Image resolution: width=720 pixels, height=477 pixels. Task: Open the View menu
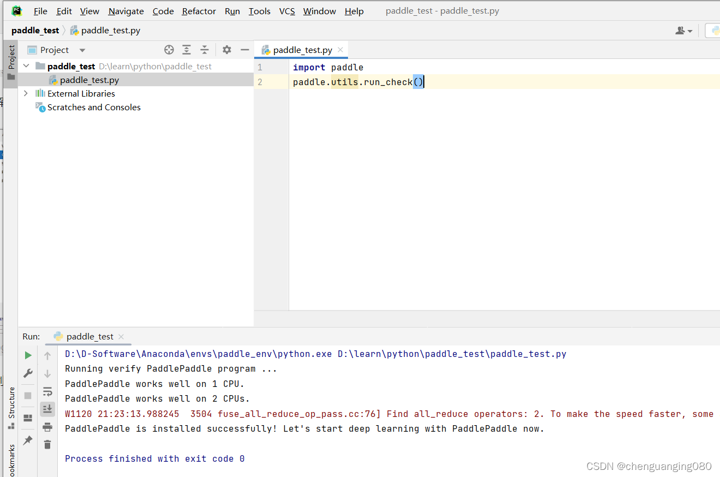89,11
